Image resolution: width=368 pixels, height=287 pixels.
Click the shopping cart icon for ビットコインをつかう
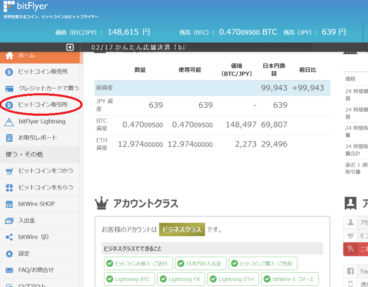(9, 171)
